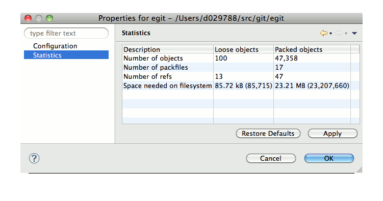The width and height of the screenshot is (383, 201).
Task: Select the Space needed on filesystem label
Action: pos(168,86)
